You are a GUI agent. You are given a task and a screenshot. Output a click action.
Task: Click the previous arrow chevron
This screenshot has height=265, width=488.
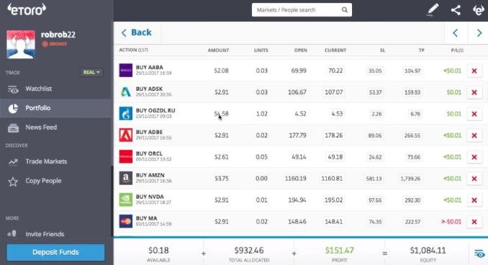[x=456, y=32]
